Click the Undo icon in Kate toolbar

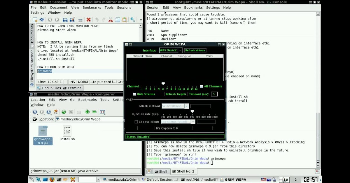[97, 20]
